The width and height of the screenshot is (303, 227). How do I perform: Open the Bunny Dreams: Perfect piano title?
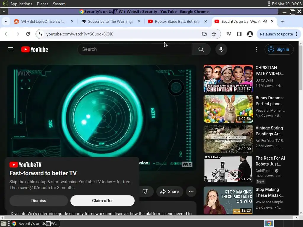click(270, 100)
